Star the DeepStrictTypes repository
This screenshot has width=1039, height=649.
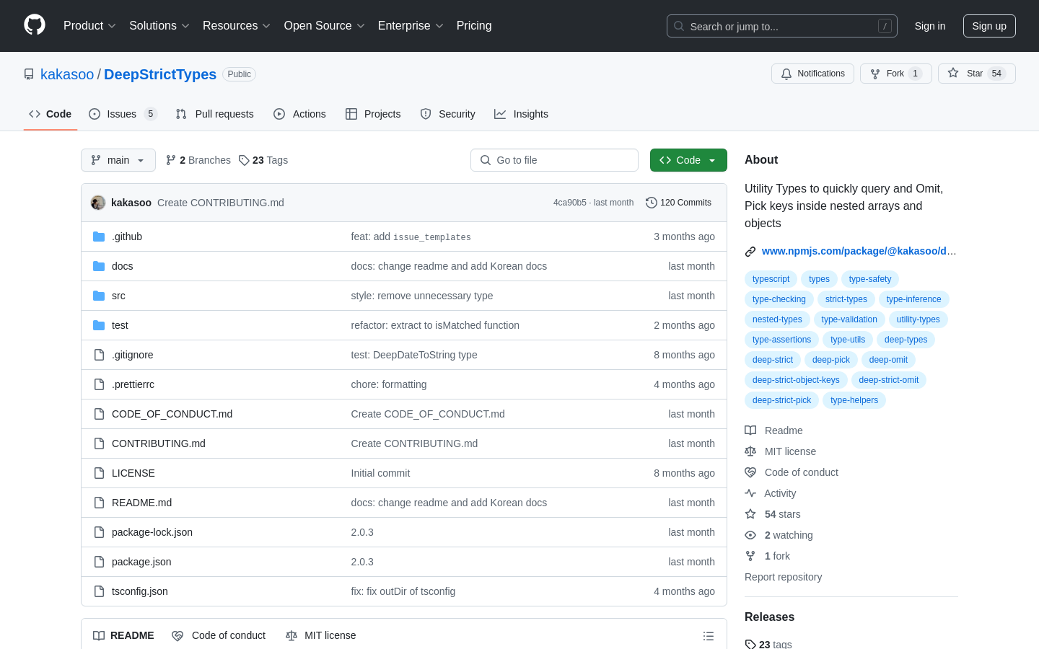pyautogui.click(x=976, y=74)
